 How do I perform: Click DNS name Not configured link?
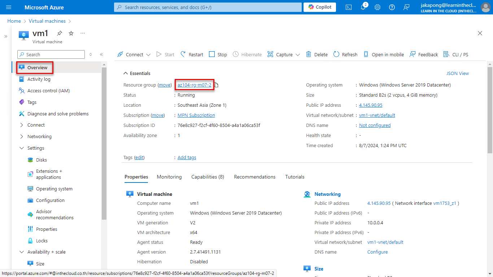[375, 126]
